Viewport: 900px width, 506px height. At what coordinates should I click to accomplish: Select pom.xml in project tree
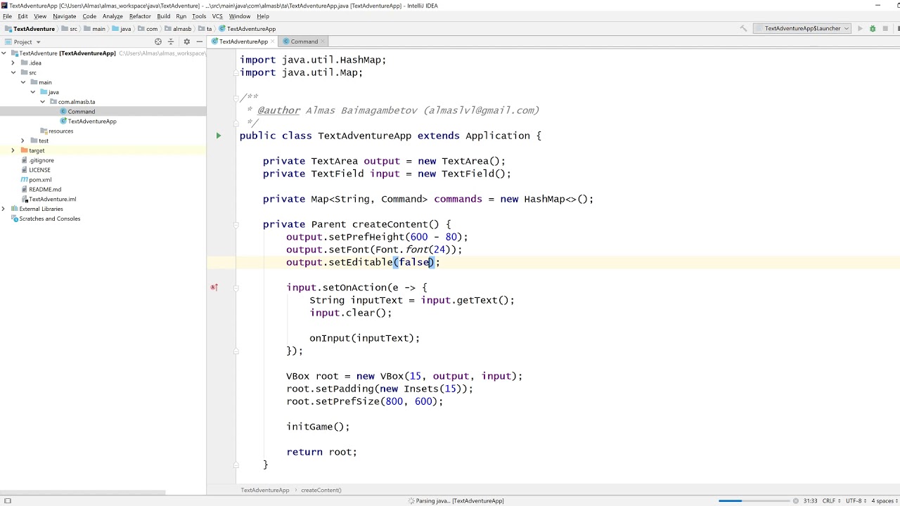[x=40, y=180]
